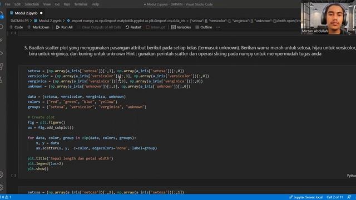Image resolution: width=356 pixels, height=200 pixels.
Task: Click the "# Create plot" comment line
Action: [x=41, y=117]
